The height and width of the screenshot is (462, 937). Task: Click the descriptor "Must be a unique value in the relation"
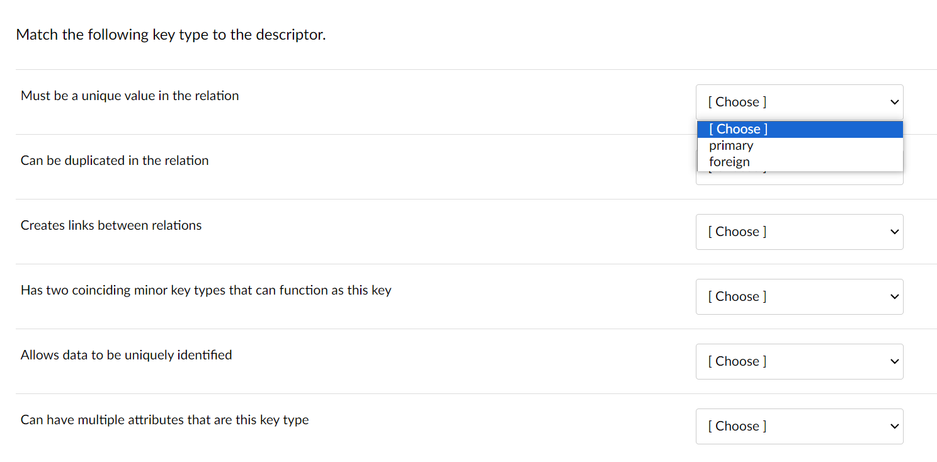[x=129, y=95]
